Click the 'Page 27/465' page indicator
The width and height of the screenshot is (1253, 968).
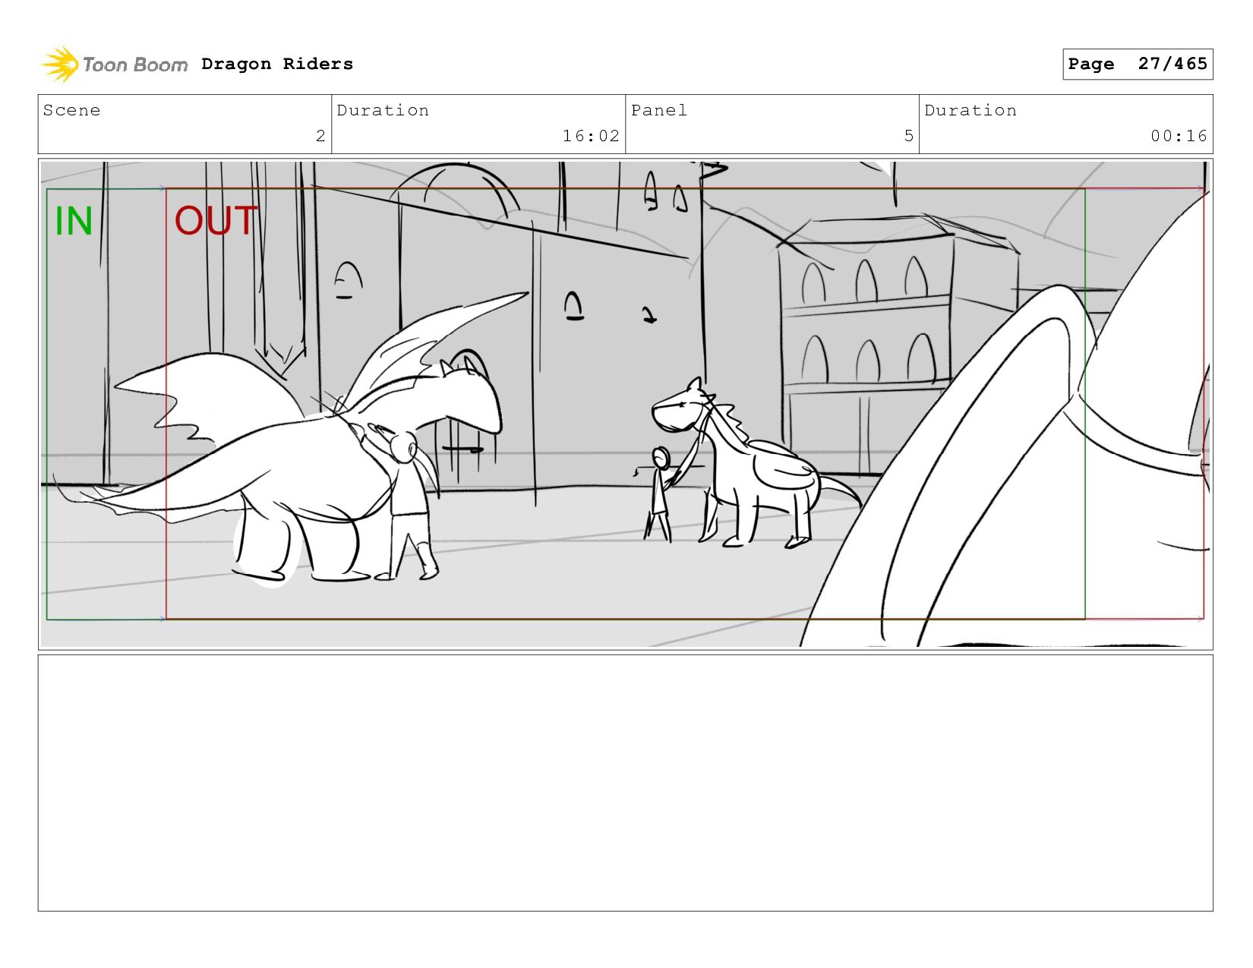[x=1138, y=64]
